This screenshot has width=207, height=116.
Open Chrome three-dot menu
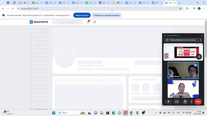(x=204, y=9)
